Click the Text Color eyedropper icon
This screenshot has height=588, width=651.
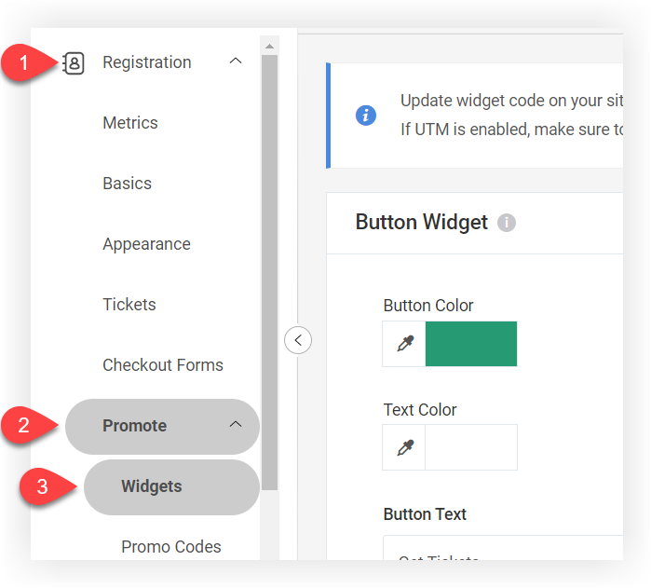click(404, 447)
